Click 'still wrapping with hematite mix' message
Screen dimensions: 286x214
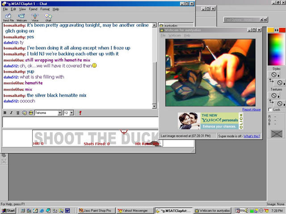[58, 60]
